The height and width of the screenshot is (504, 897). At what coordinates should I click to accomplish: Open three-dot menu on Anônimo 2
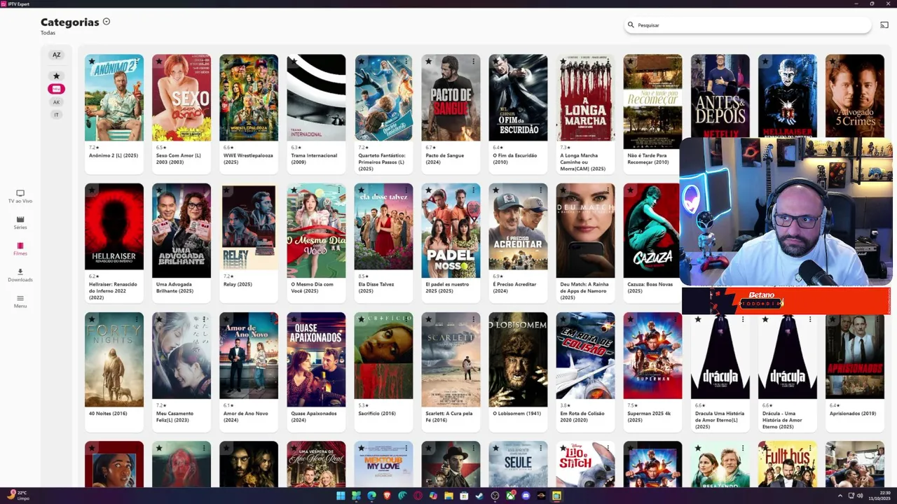(x=137, y=62)
